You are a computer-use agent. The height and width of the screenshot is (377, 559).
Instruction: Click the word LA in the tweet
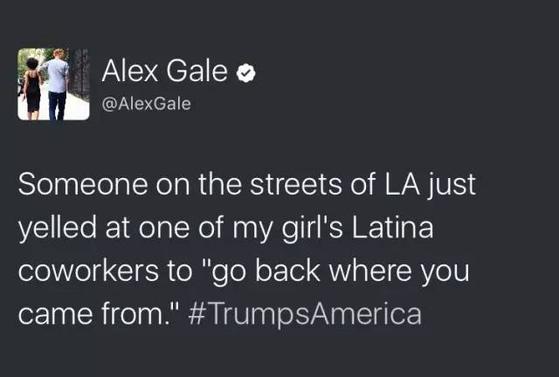402,184
